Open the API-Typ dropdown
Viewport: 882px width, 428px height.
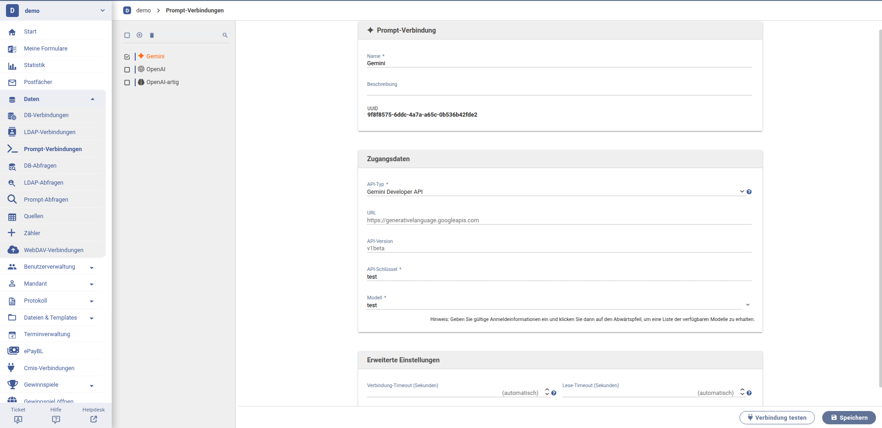coord(556,191)
